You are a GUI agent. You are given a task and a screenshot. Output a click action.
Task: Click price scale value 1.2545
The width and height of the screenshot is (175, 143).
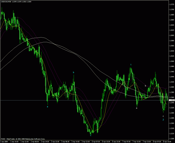pos(171,51)
